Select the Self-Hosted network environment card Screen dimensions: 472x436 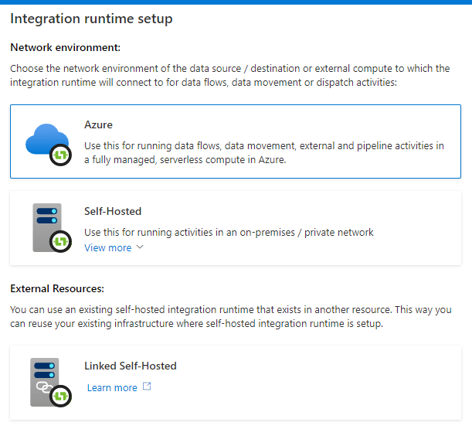(x=236, y=228)
